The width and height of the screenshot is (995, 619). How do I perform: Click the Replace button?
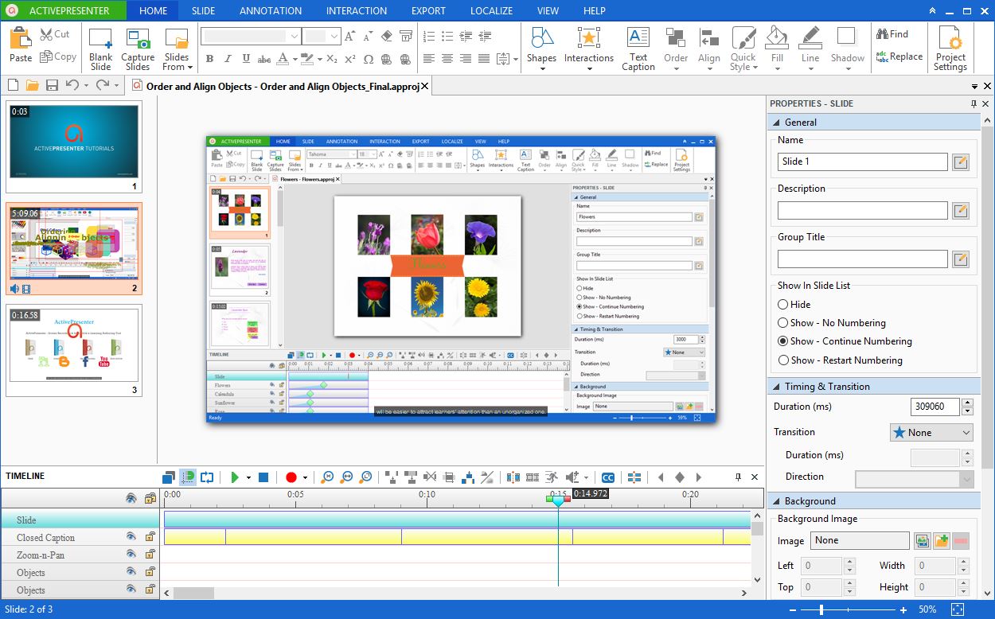pos(899,56)
